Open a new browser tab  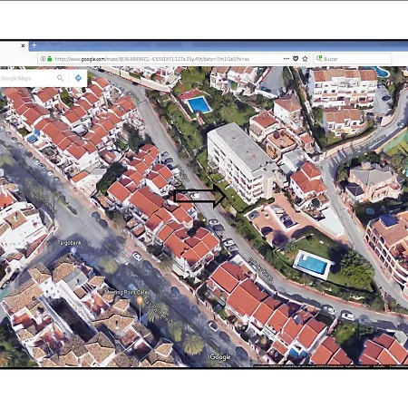(x=34, y=45)
